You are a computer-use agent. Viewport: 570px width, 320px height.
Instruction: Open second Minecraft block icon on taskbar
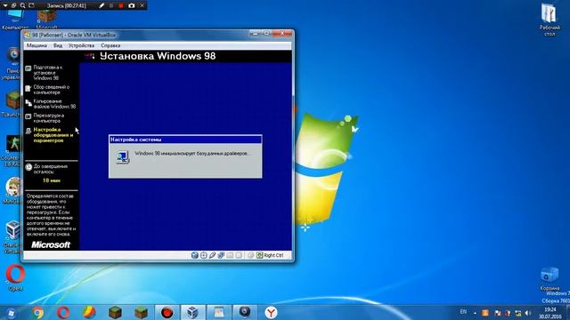(141, 313)
